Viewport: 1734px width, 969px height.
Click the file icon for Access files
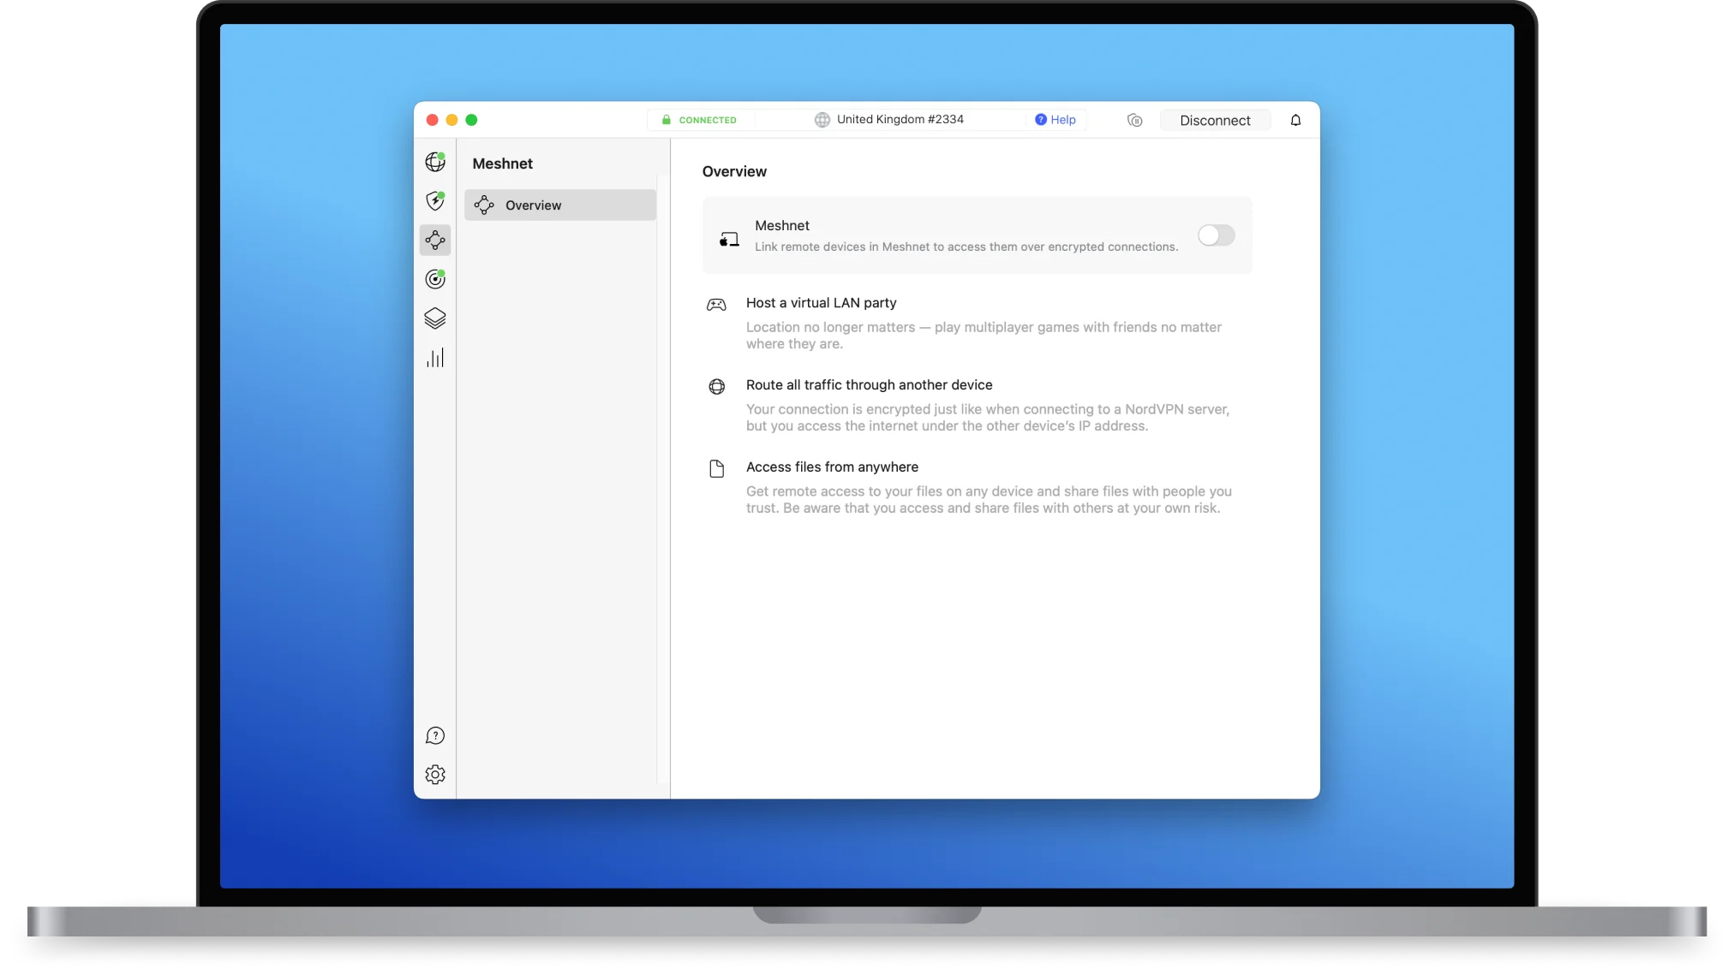tap(716, 468)
